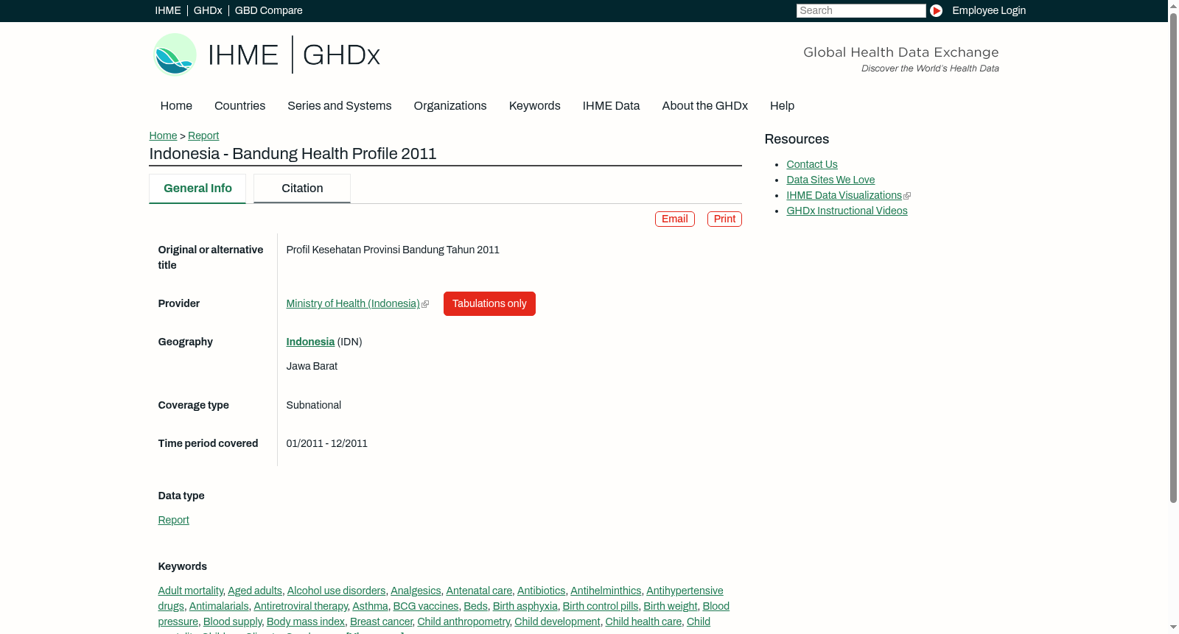Open the Countries menu

239,106
